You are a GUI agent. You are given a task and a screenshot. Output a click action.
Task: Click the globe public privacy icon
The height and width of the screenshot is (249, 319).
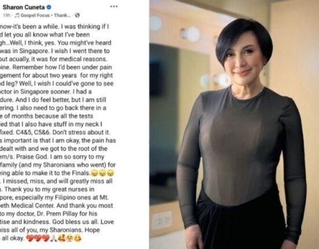[77, 15]
